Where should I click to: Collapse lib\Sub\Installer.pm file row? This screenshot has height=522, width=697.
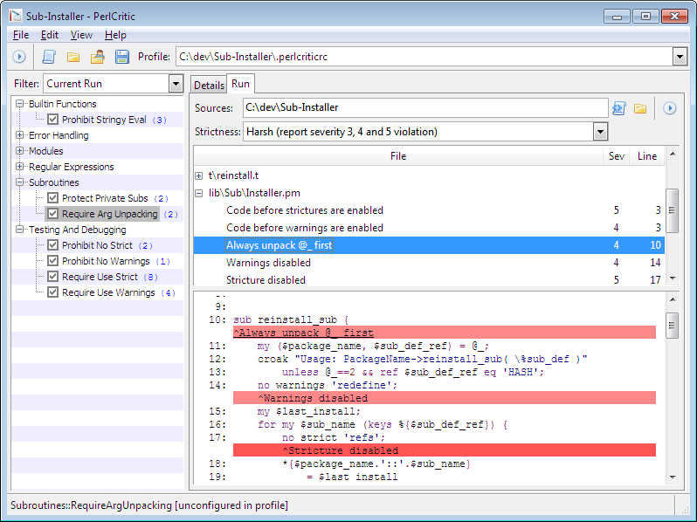pyautogui.click(x=198, y=193)
